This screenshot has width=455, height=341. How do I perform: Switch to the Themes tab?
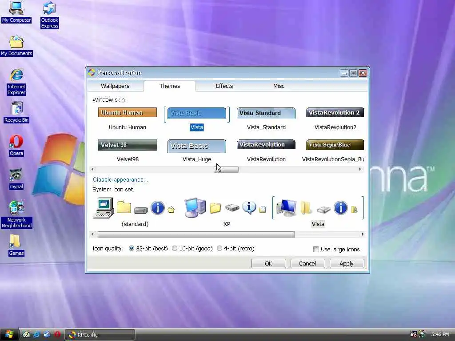point(170,86)
